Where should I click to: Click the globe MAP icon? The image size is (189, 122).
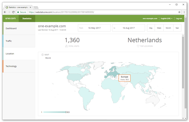click(42, 55)
